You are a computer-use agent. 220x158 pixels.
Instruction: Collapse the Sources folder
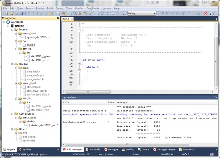tap(12, 30)
